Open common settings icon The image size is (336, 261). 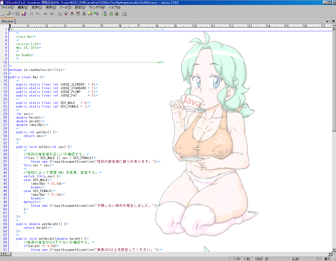point(116,14)
